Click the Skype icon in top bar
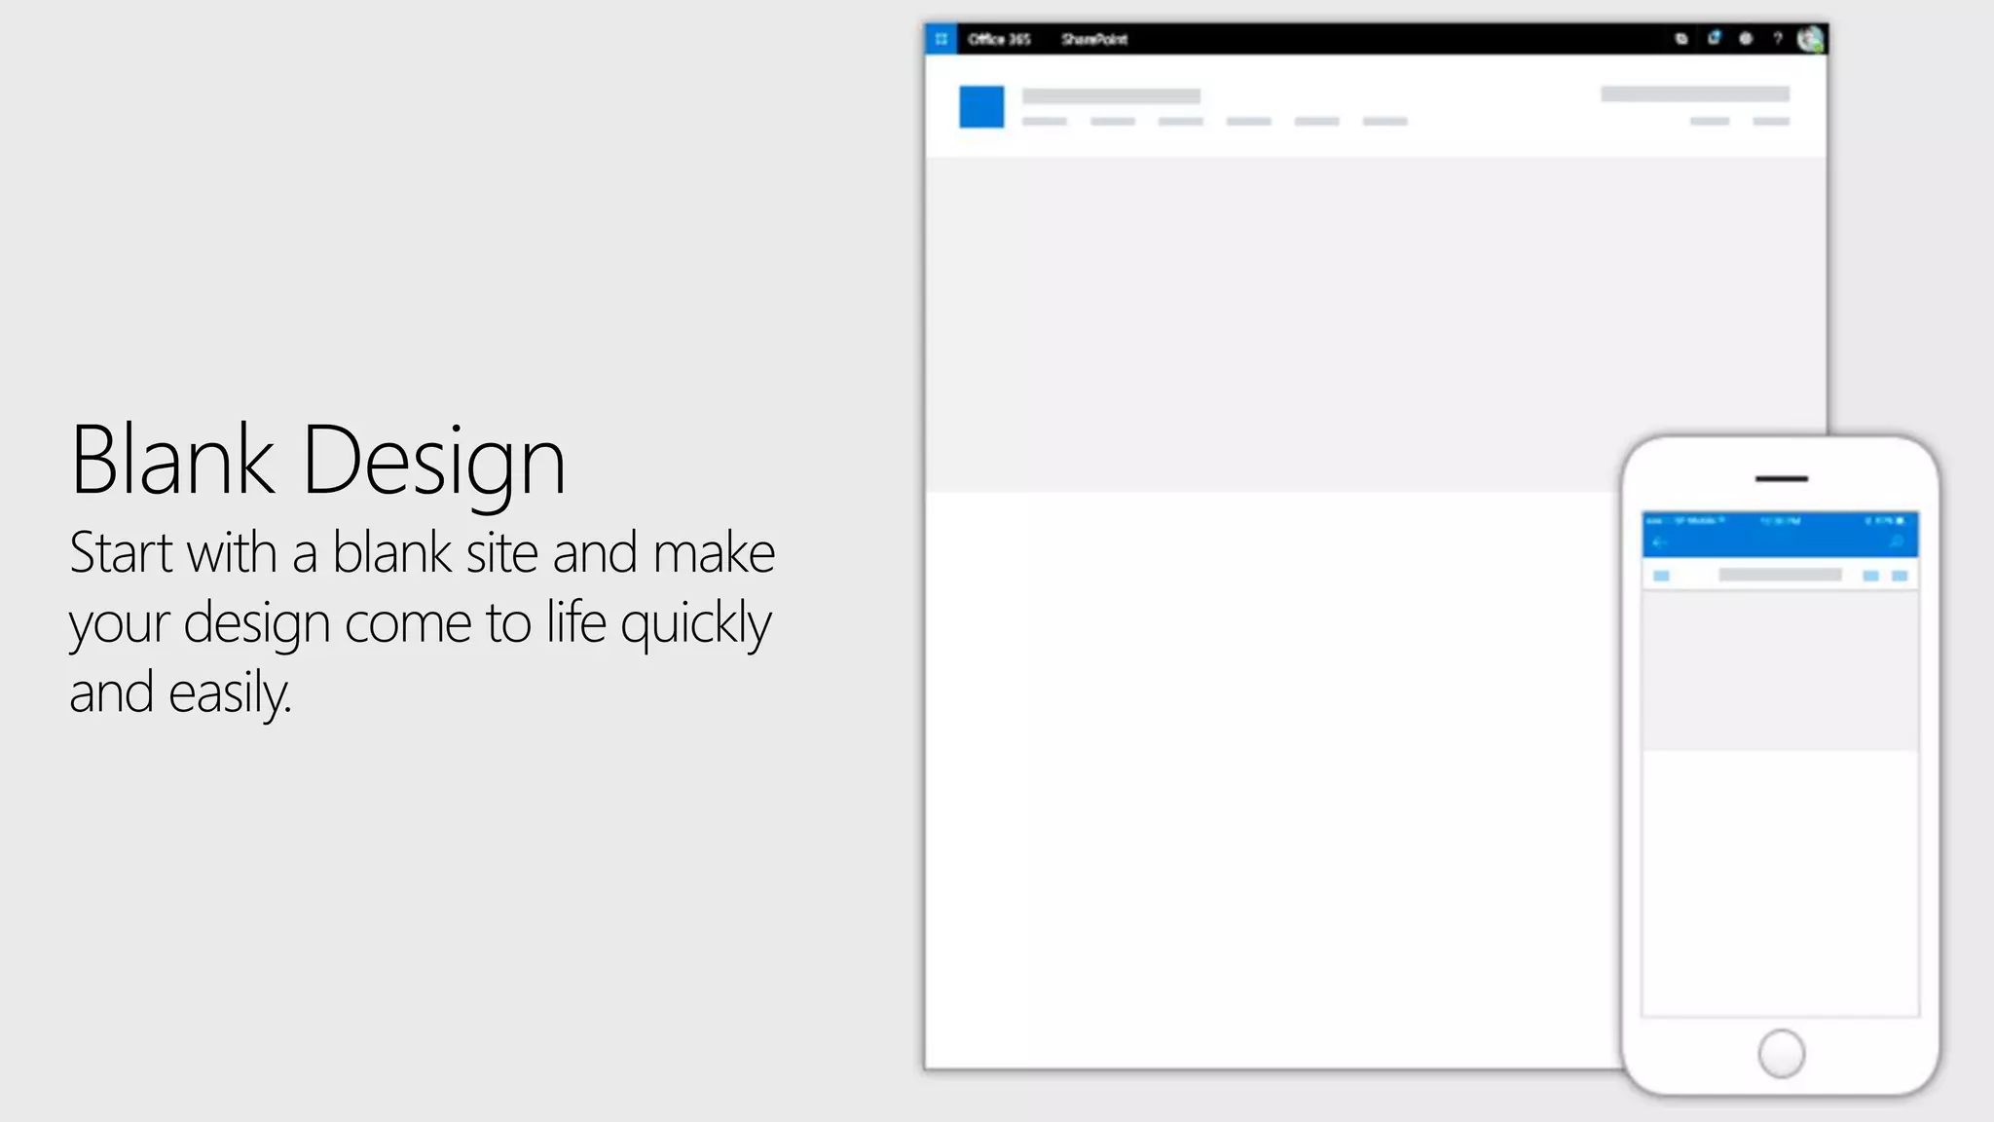1994x1122 pixels. tap(1681, 39)
